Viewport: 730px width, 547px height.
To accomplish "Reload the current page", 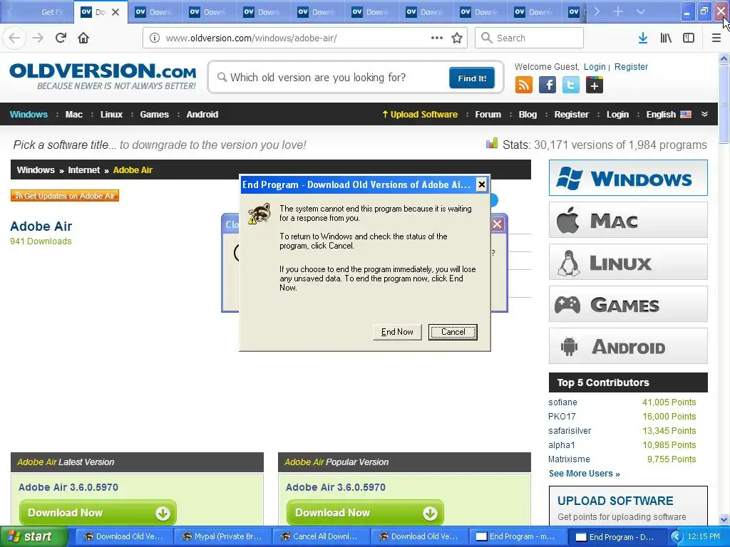I will [61, 38].
